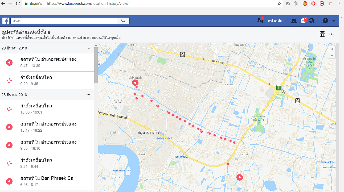
Task: Open options menu for 29 มีนาคม 2018
Action: coord(88,48)
